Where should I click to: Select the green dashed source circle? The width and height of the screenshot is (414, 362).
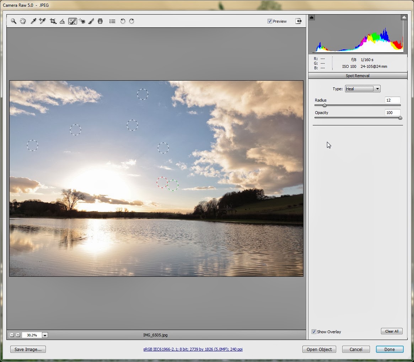[173, 185]
